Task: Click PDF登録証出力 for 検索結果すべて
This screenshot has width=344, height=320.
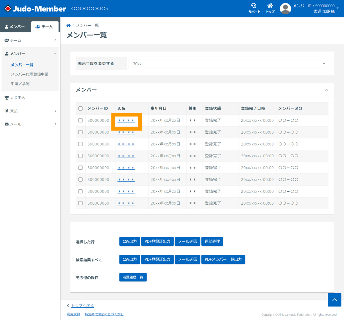Action: click(157, 259)
